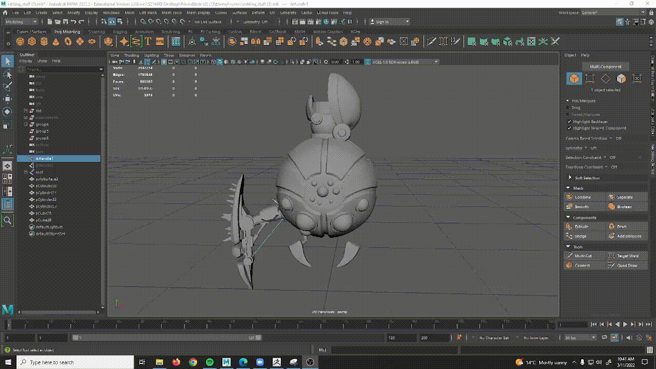Click the new scene icon
The image size is (656, 369).
click(x=49, y=22)
